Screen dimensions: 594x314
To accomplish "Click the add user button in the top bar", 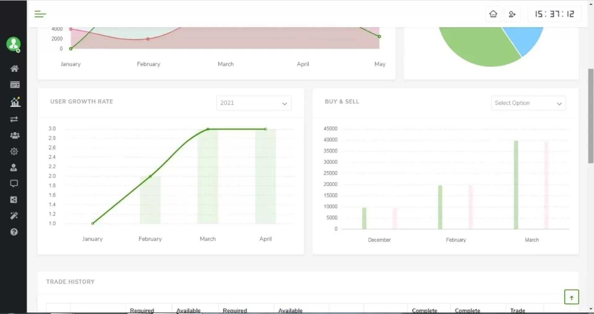I will coord(512,14).
